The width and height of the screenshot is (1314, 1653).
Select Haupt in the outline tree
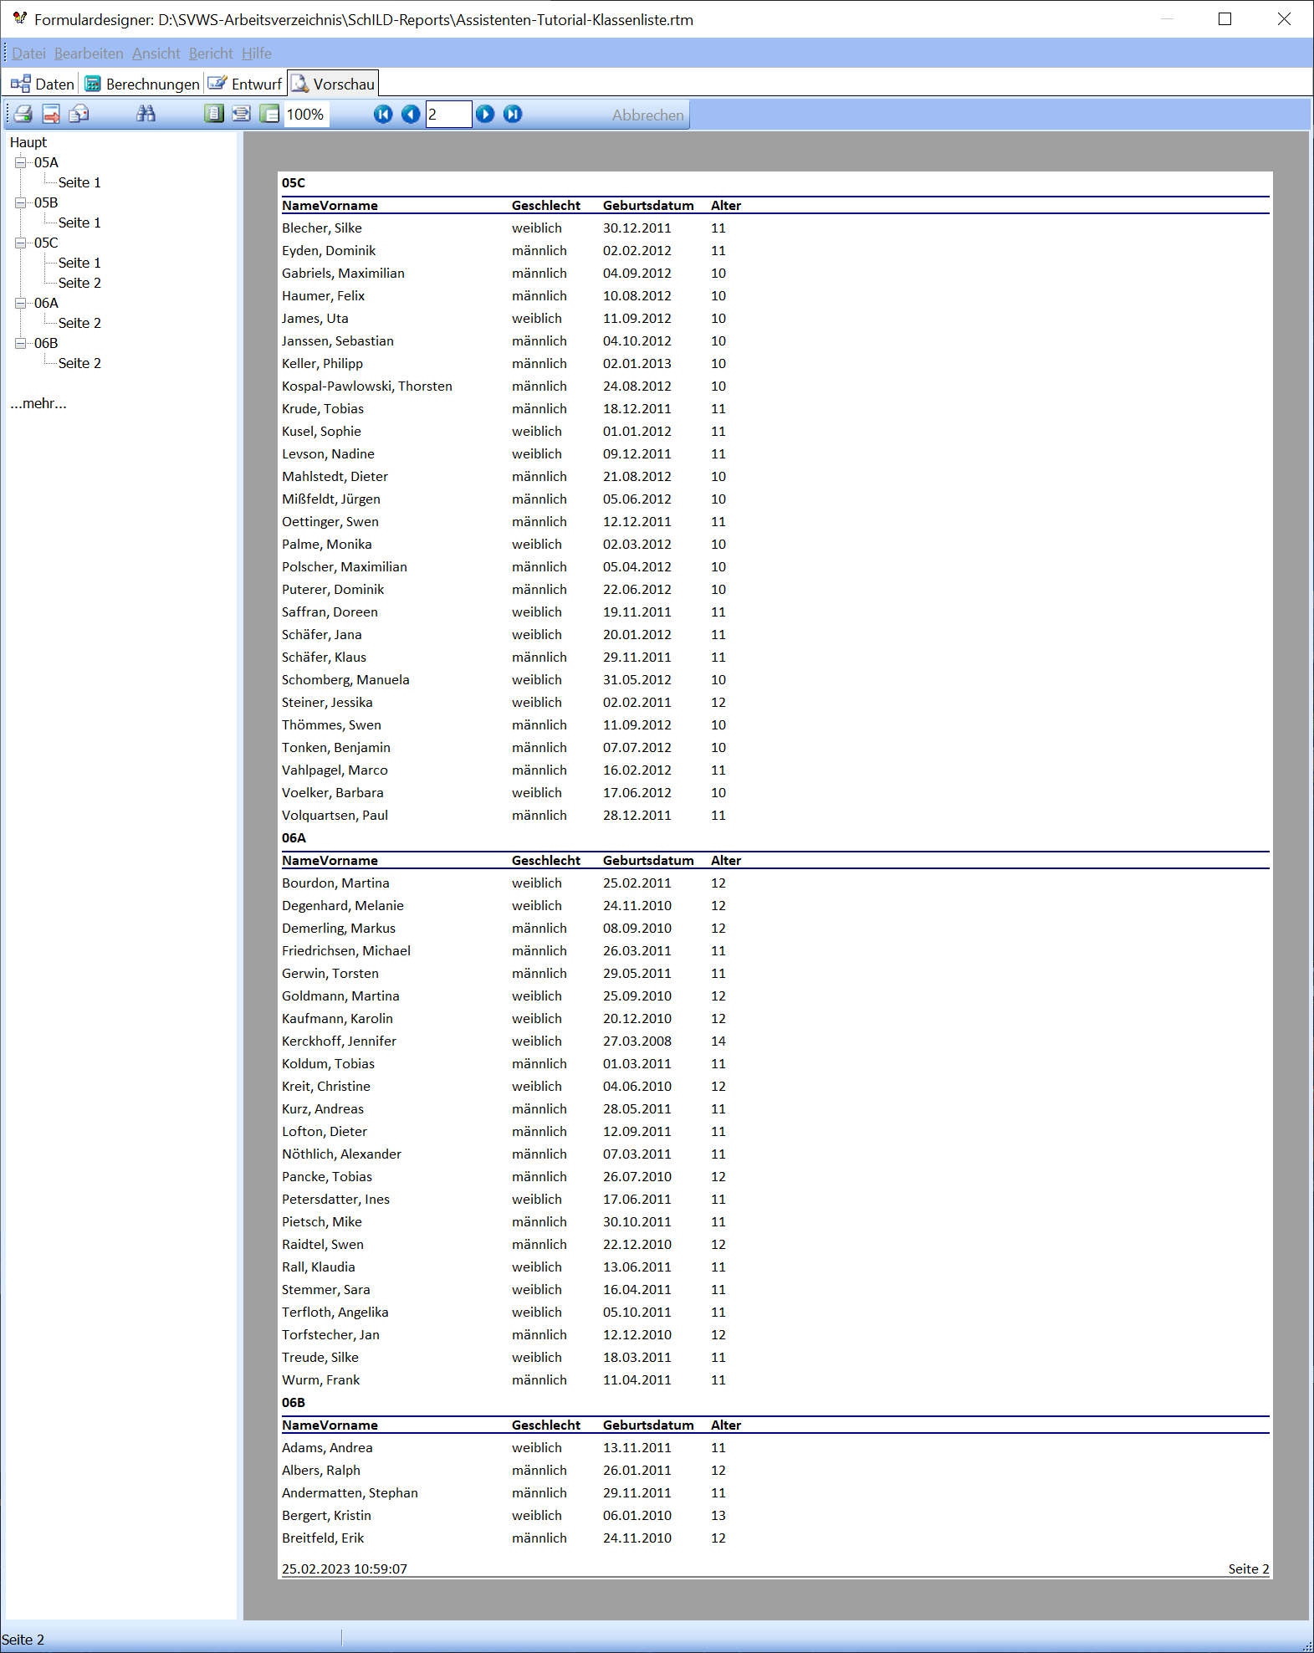28,142
